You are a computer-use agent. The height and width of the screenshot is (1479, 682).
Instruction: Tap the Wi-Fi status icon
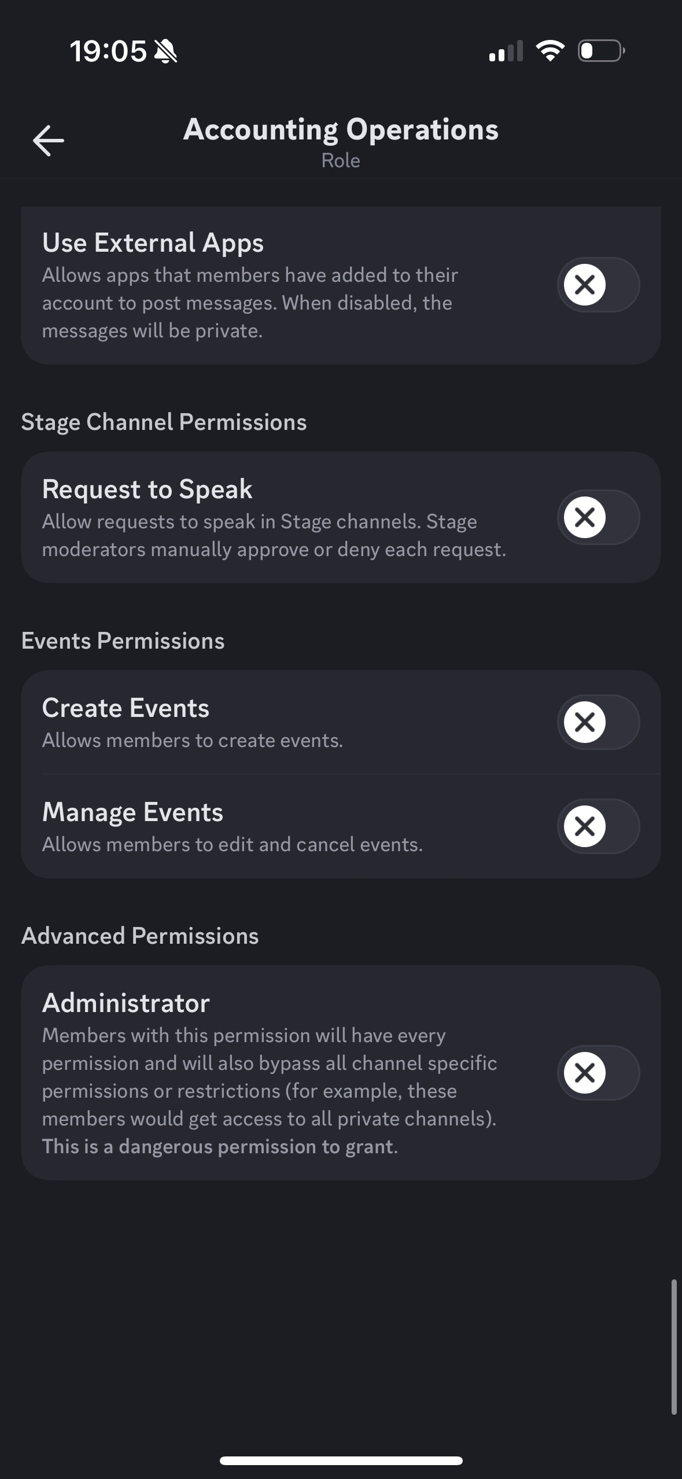[550, 51]
